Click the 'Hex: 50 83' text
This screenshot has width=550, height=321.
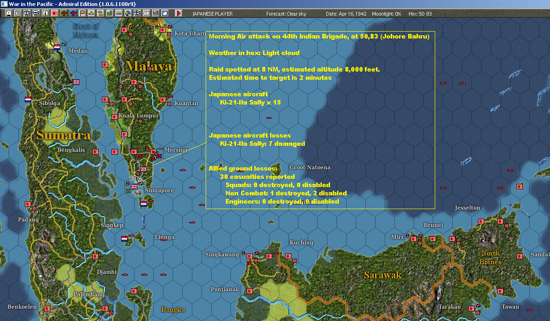[x=420, y=14]
